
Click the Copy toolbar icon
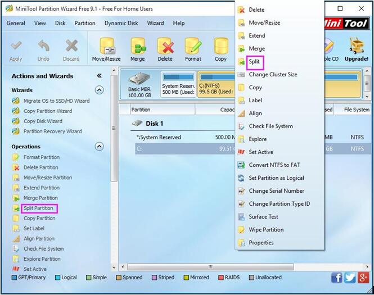(x=221, y=46)
